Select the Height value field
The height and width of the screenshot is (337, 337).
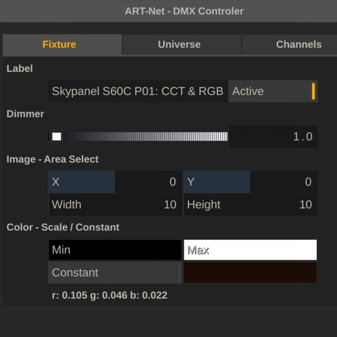click(x=250, y=204)
